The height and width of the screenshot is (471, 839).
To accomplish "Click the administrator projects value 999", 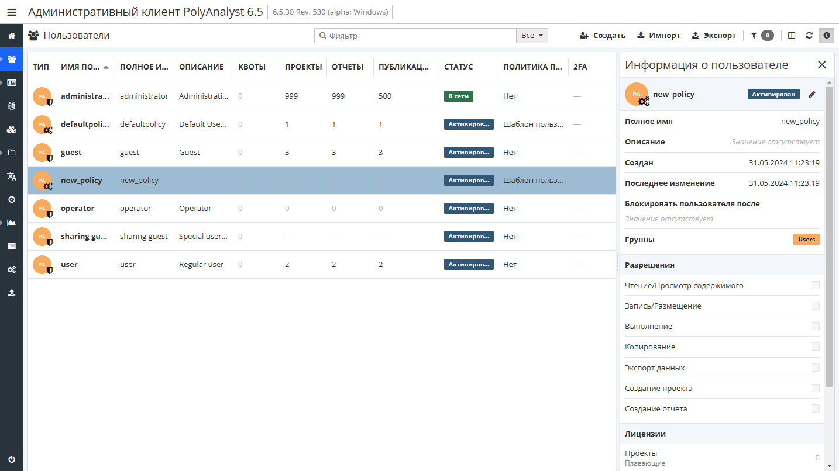I will point(291,96).
